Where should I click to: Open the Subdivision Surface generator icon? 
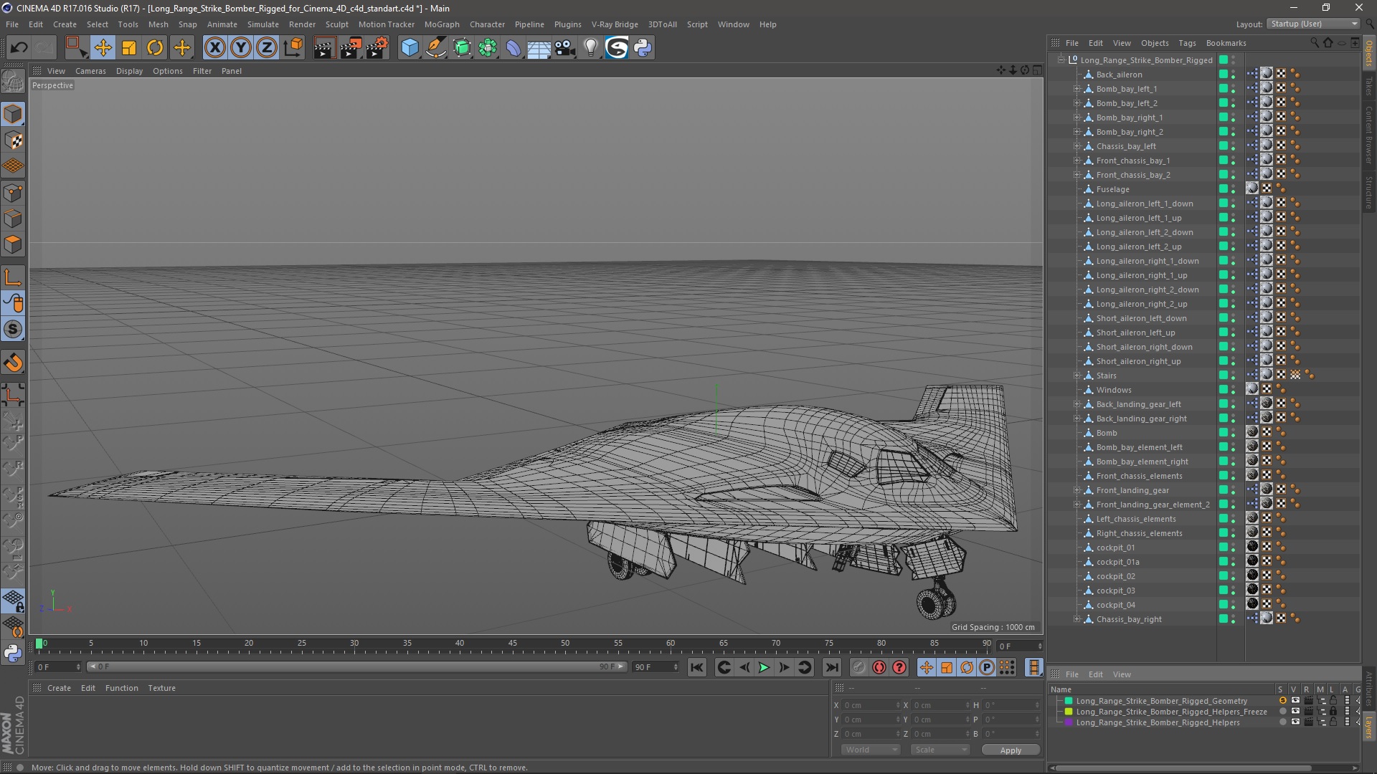coord(462,48)
